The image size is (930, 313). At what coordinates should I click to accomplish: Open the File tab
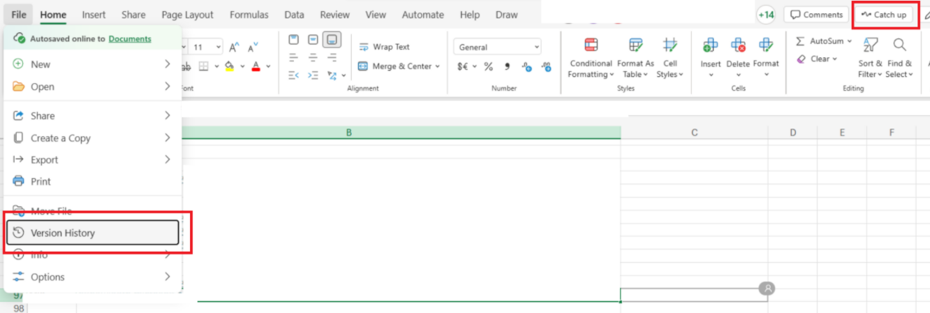pyautogui.click(x=20, y=14)
